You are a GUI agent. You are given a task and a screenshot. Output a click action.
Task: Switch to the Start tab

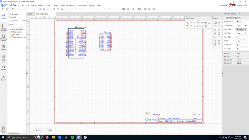click(30, 14)
